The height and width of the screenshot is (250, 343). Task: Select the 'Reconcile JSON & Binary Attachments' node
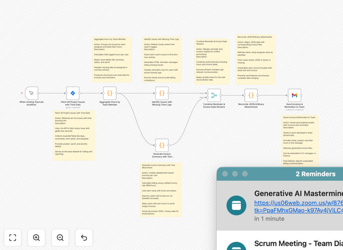251,95
